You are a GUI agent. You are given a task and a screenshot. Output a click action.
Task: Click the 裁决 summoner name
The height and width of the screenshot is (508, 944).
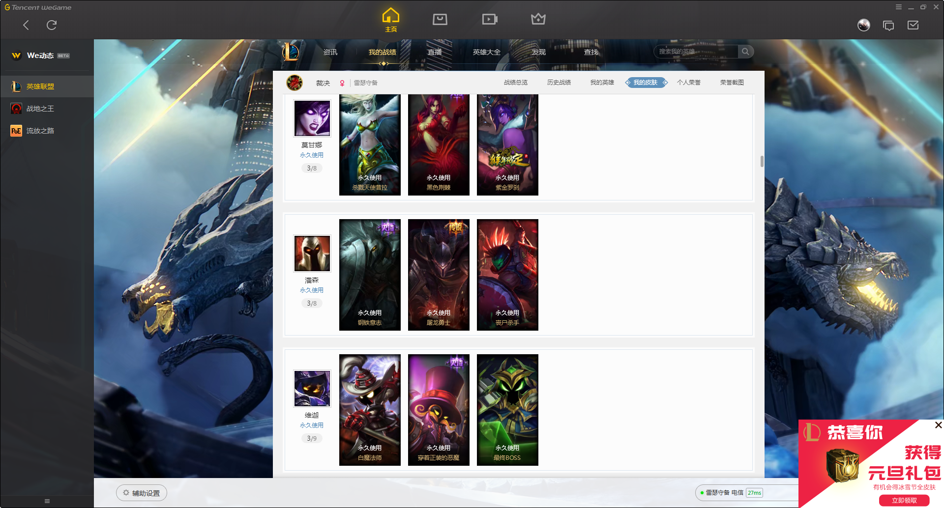coord(323,83)
